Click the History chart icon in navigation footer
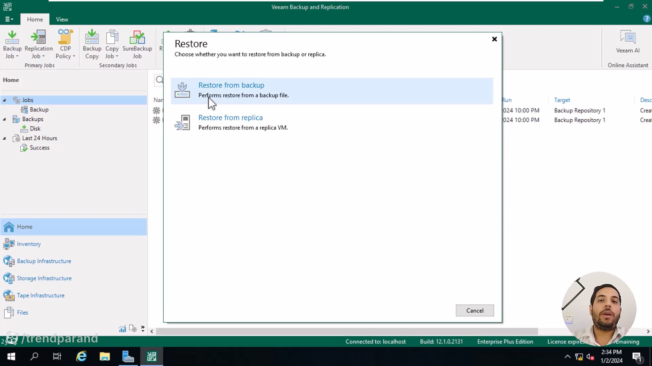The image size is (652, 366). point(122,329)
